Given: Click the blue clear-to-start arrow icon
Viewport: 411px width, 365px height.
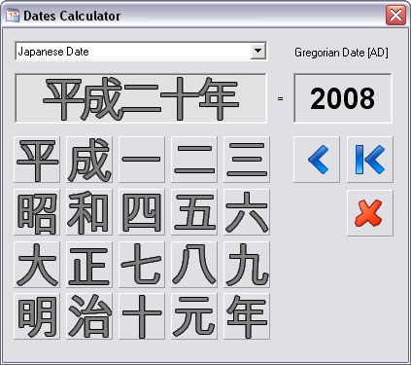Looking at the screenshot, I should click(x=370, y=160).
